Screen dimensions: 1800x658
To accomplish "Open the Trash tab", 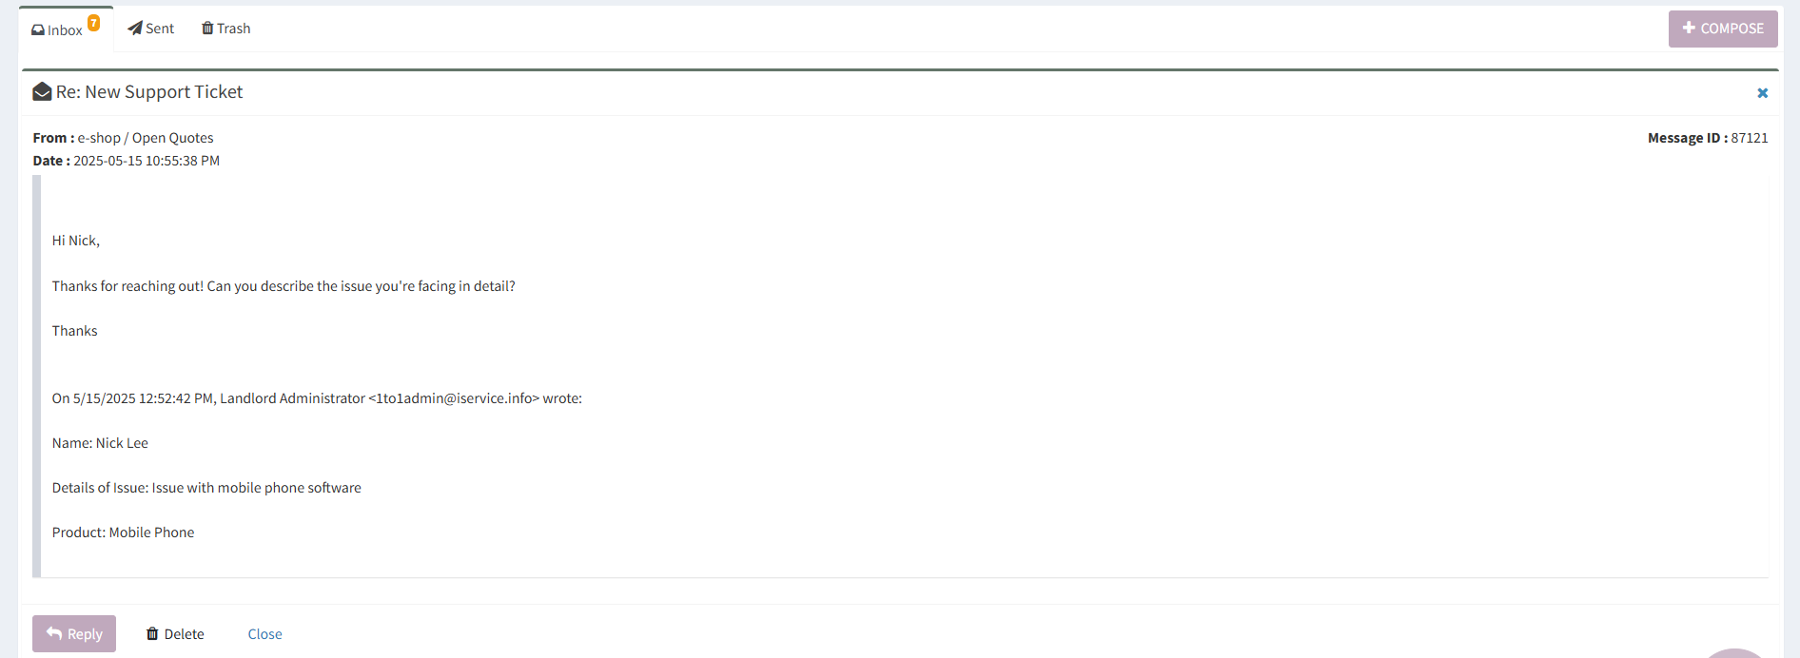I will pyautogui.click(x=226, y=29).
